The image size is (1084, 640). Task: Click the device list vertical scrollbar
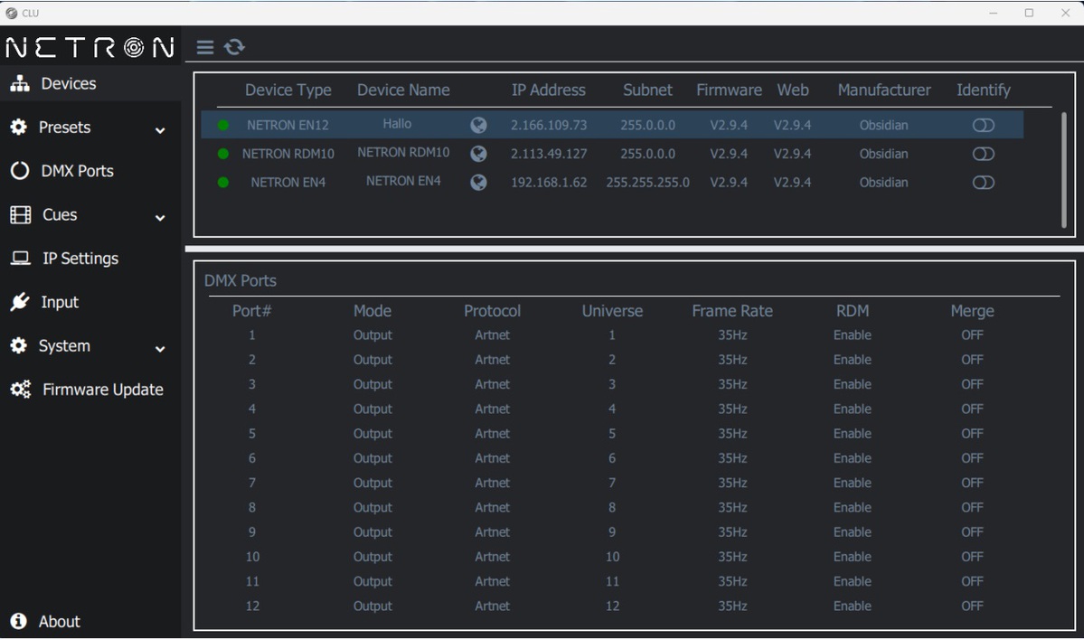pyautogui.click(x=1063, y=169)
